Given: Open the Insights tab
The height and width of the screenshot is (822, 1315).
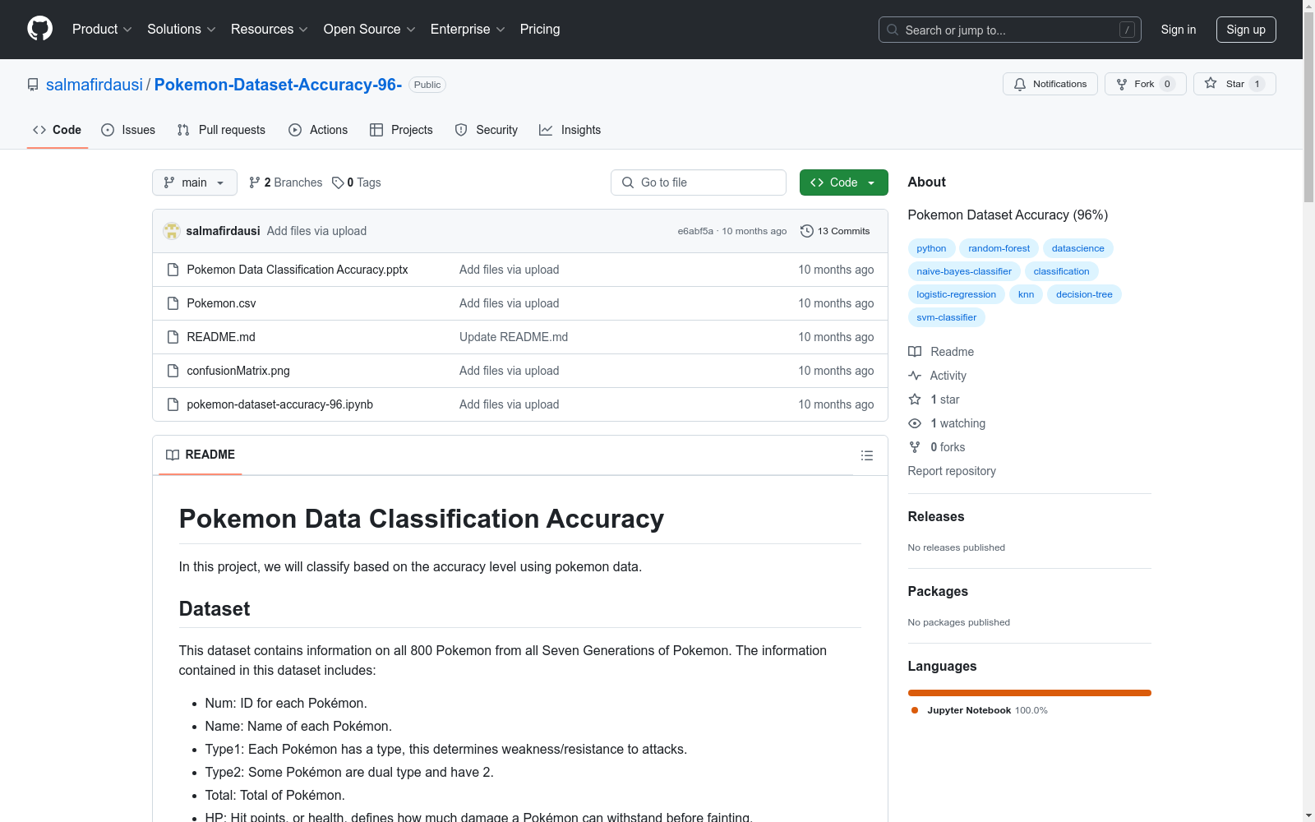Looking at the screenshot, I should pyautogui.click(x=570, y=130).
